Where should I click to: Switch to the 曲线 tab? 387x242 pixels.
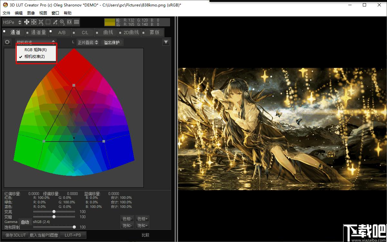[107, 32]
